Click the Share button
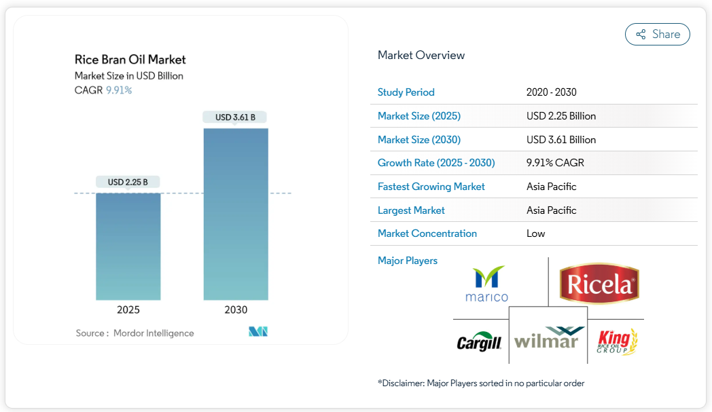Screen dimensions: 712x412 click(657, 35)
